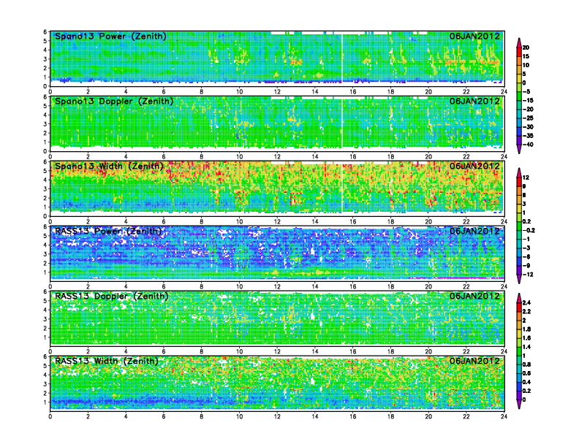579x447 pixels.
Task: Click the "-9" label on the middle colorbar
Action: click(x=526, y=266)
